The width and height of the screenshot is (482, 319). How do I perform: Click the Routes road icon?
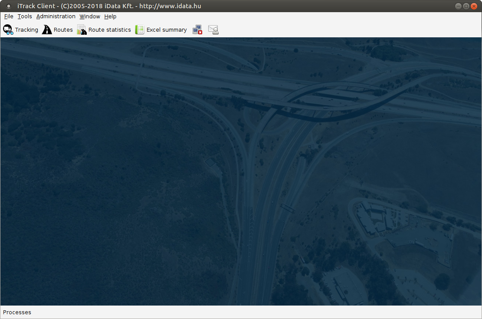click(x=47, y=30)
